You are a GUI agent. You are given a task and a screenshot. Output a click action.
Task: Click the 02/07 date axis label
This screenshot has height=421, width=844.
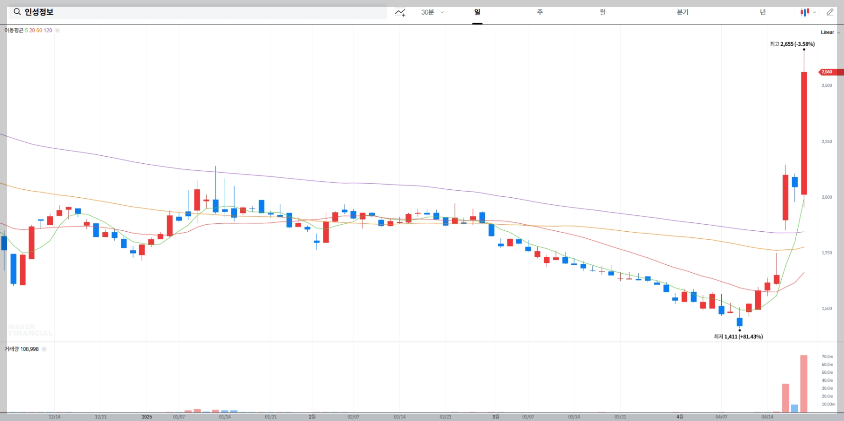coord(353,417)
